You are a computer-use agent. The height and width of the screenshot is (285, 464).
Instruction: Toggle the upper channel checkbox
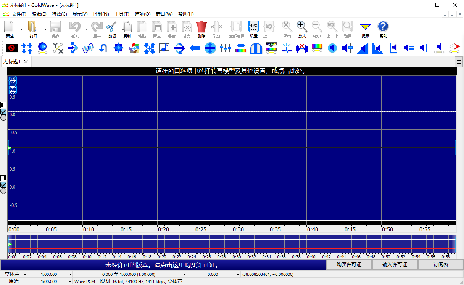pos(3,112)
